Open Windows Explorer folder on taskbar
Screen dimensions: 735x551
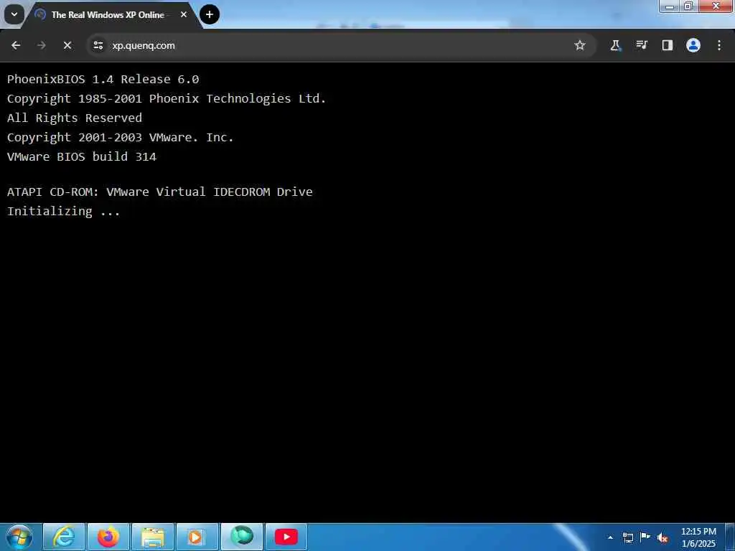point(153,537)
